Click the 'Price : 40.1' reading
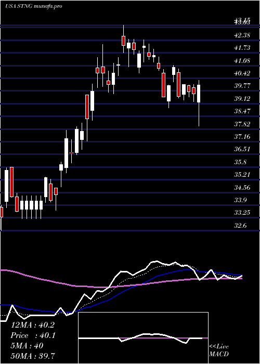 point(33,335)
